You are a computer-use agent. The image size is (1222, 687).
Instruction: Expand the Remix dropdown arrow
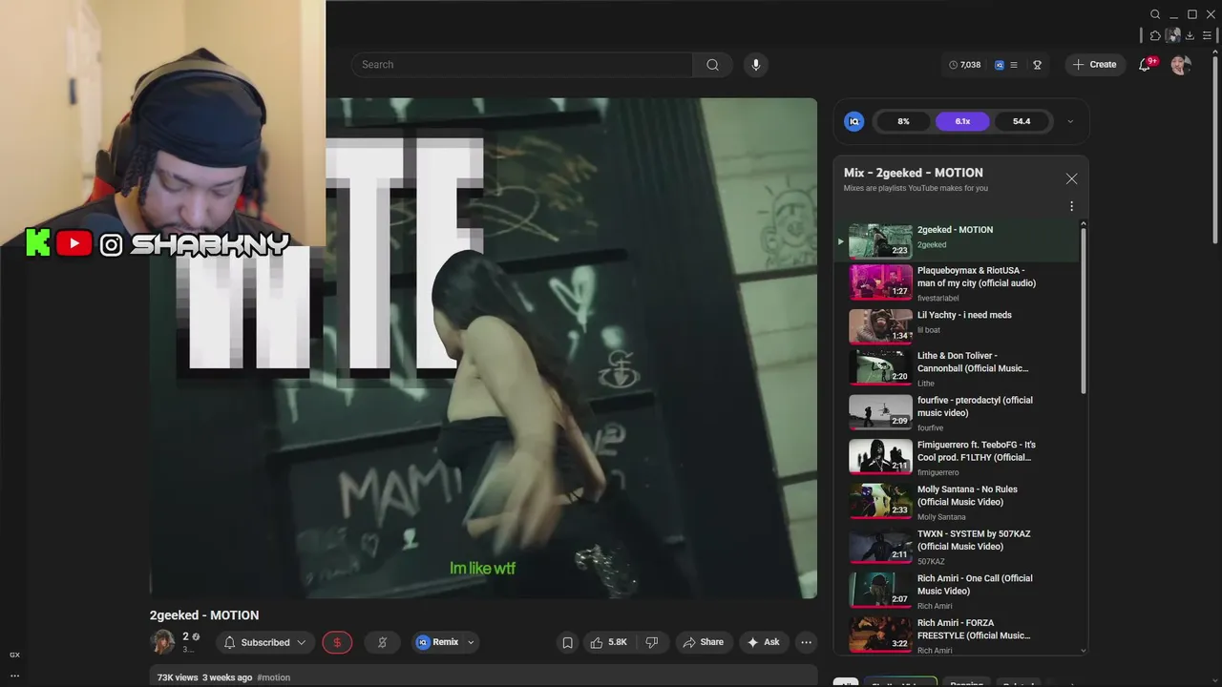(471, 642)
